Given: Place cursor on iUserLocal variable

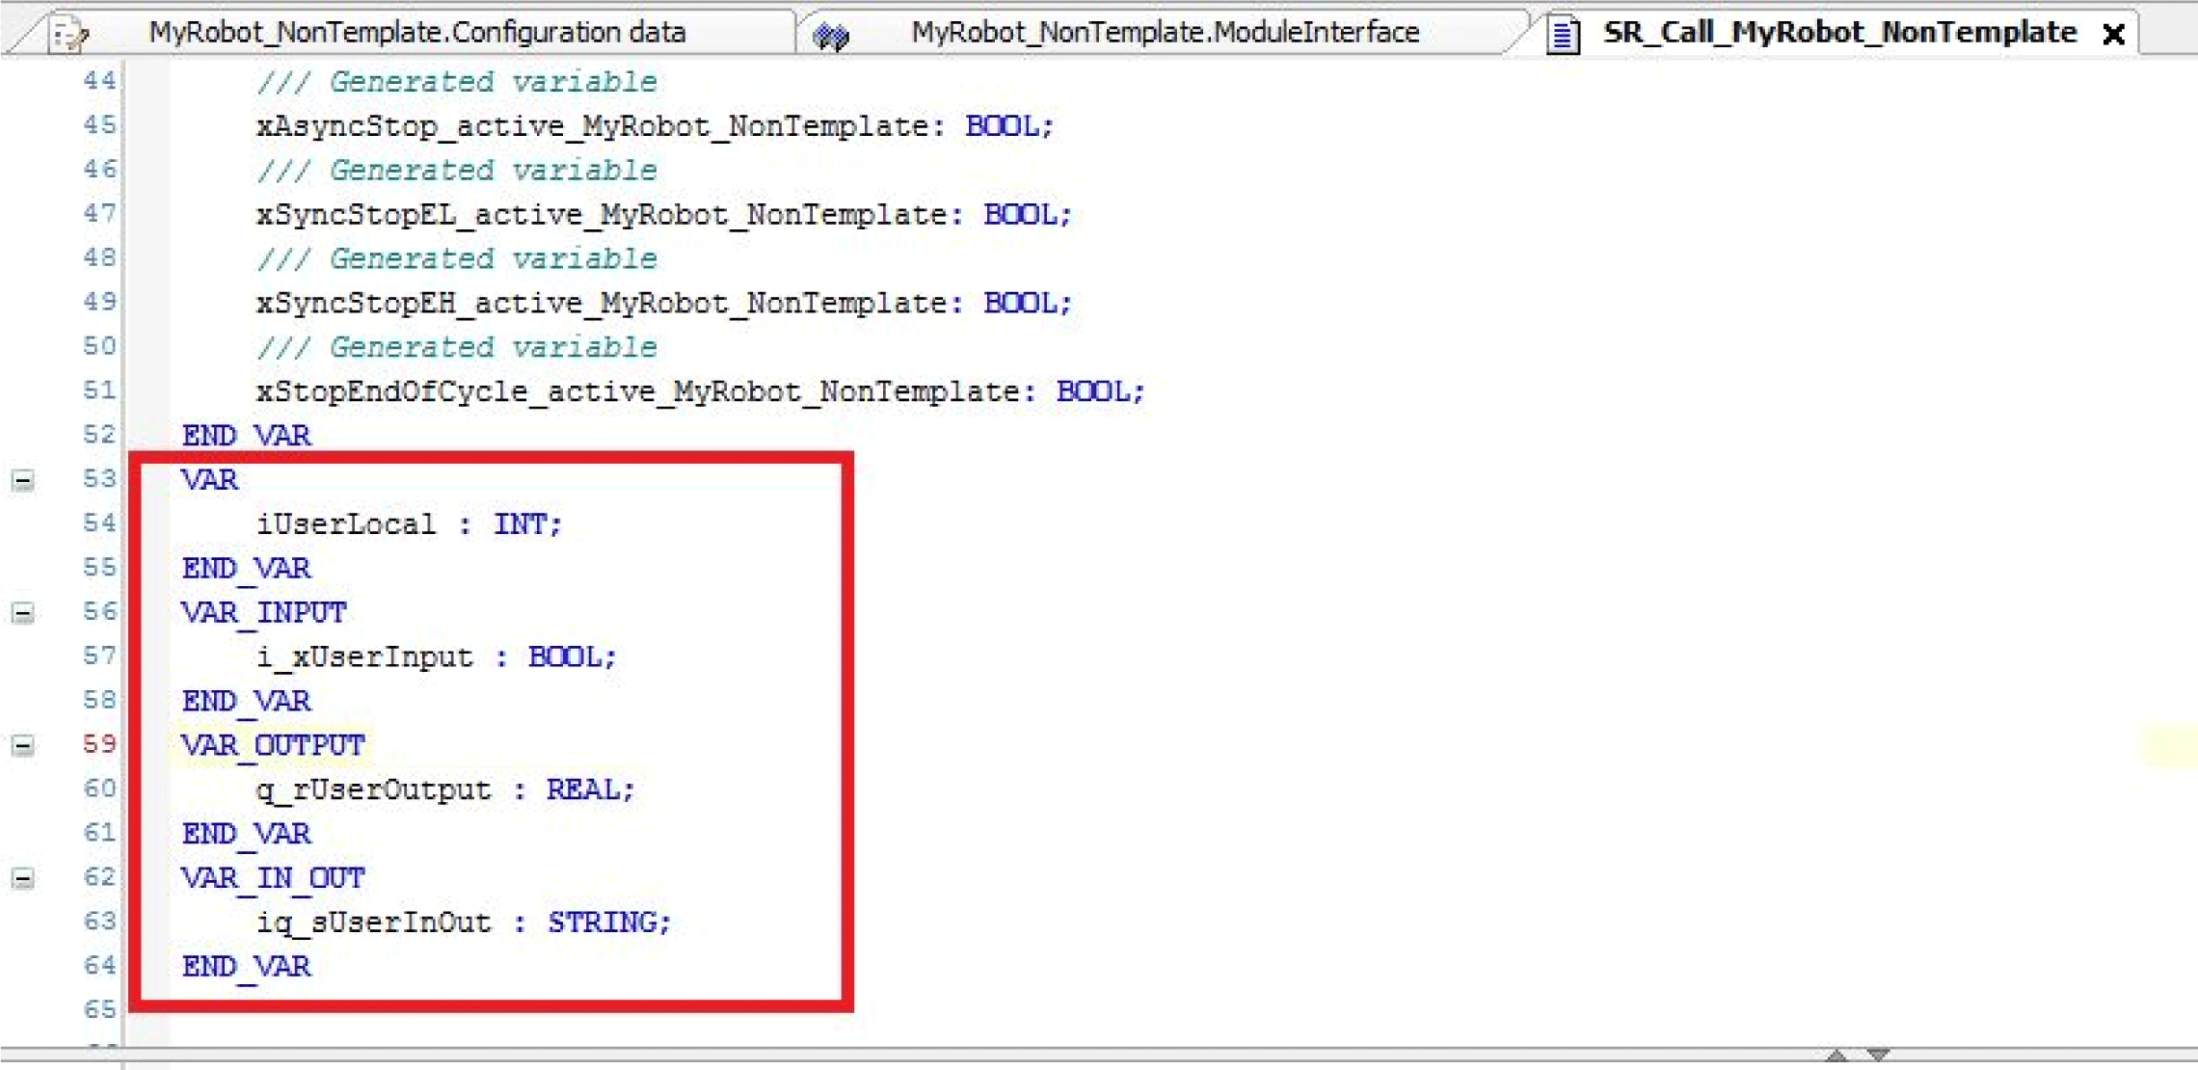Looking at the screenshot, I should [345, 524].
